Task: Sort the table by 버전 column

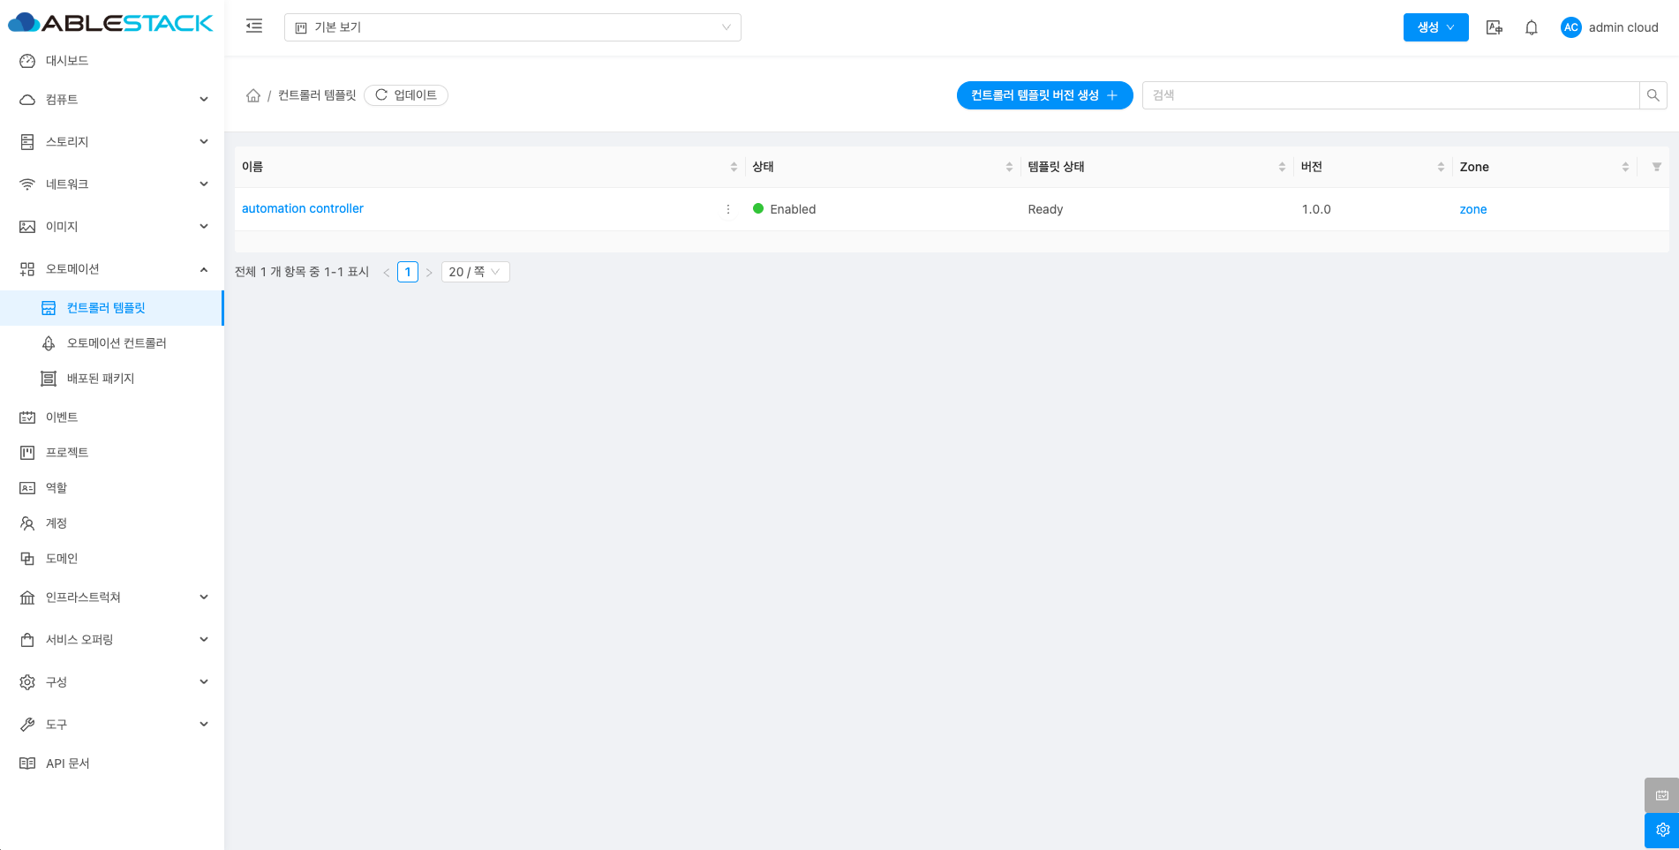Action: click(1441, 167)
